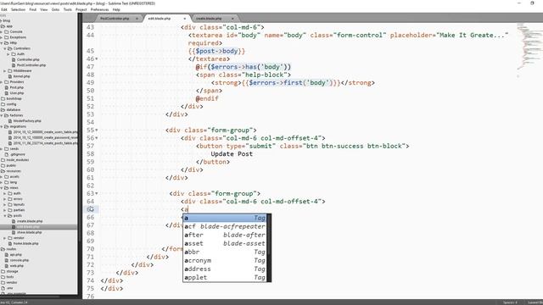Choose 'acf blade-acfrepeater' autocomplete suggestion
The height and width of the screenshot is (305, 543).
pos(225,226)
